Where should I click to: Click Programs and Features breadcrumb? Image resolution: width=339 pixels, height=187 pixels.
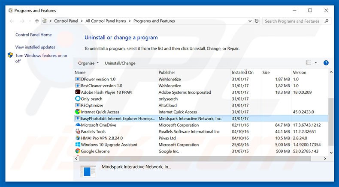coord(154,21)
